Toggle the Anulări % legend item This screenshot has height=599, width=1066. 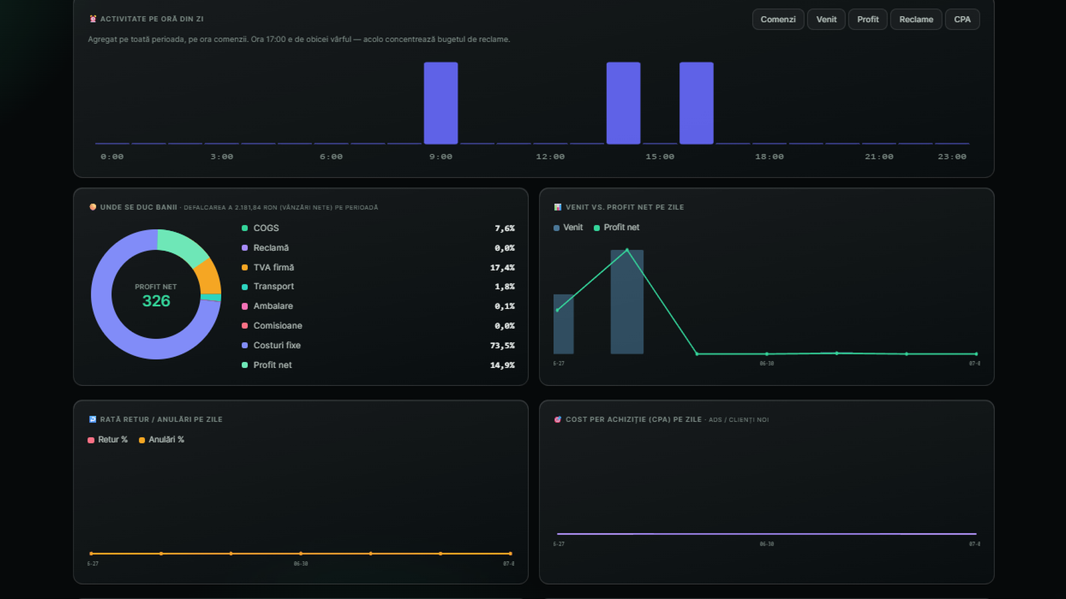(161, 440)
